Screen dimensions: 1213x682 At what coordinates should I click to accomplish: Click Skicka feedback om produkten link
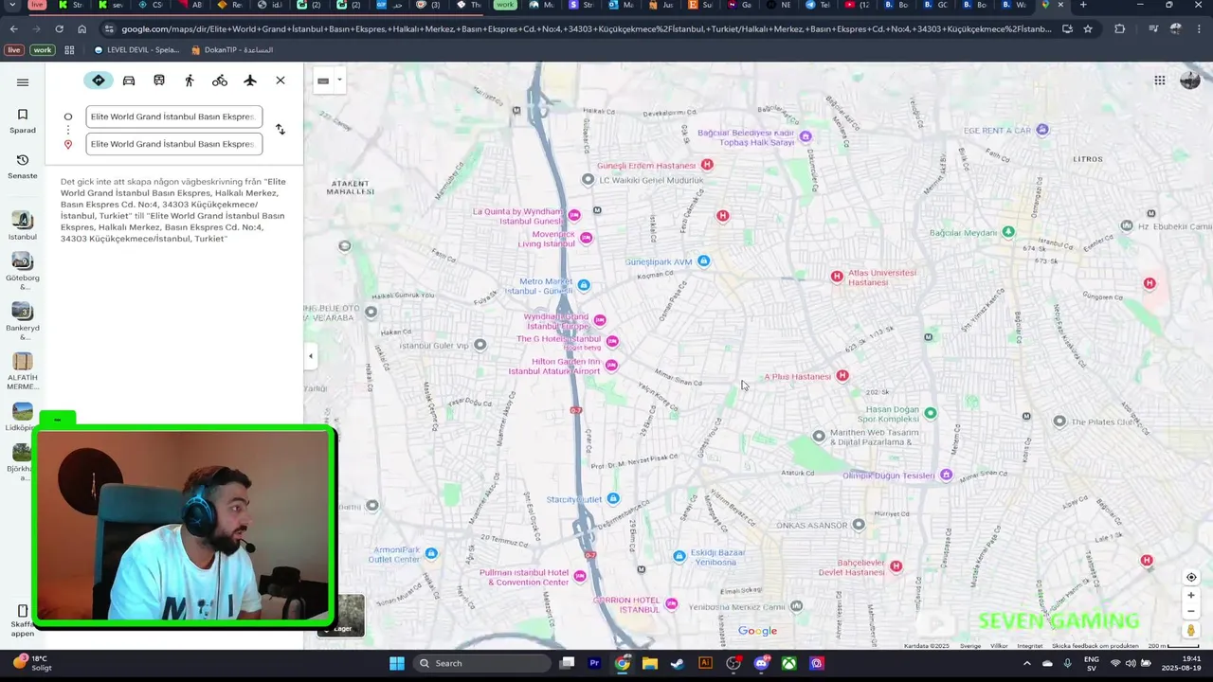coord(1095,646)
